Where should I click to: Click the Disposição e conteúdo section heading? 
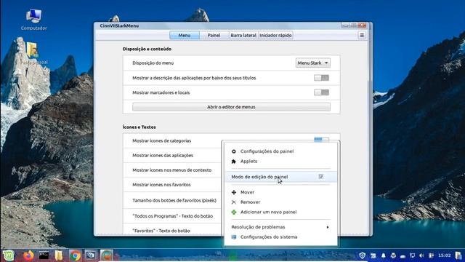pyautogui.click(x=147, y=49)
